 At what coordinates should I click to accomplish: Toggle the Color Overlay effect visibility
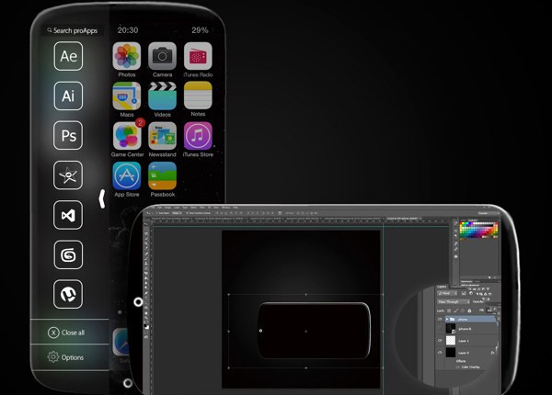pyautogui.click(x=458, y=367)
